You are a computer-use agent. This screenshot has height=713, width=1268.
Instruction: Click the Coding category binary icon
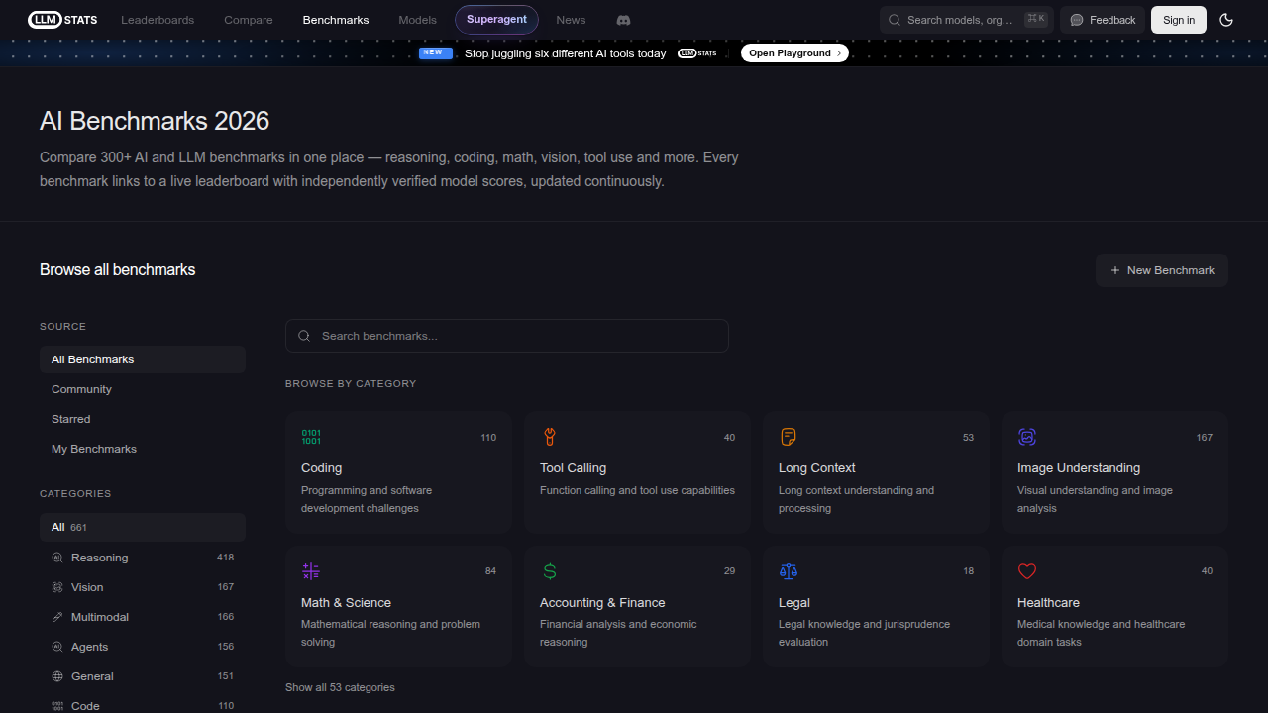(x=311, y=437)
